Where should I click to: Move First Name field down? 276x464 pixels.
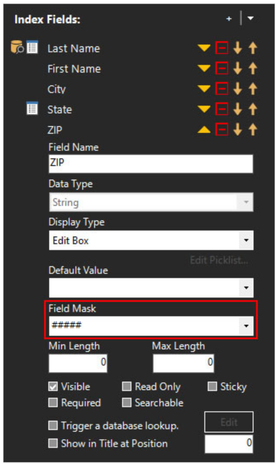237,68
